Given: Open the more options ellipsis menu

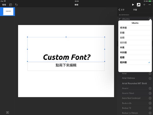Looking at the screenshot, I should [150, 5].
